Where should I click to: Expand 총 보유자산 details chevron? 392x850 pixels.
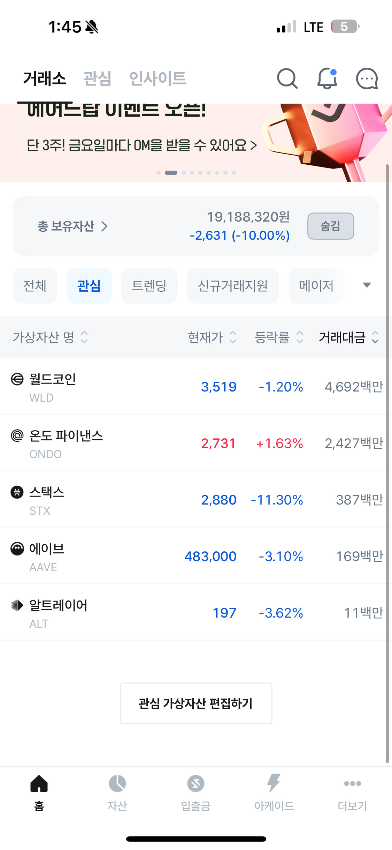(x=104, y=226)
